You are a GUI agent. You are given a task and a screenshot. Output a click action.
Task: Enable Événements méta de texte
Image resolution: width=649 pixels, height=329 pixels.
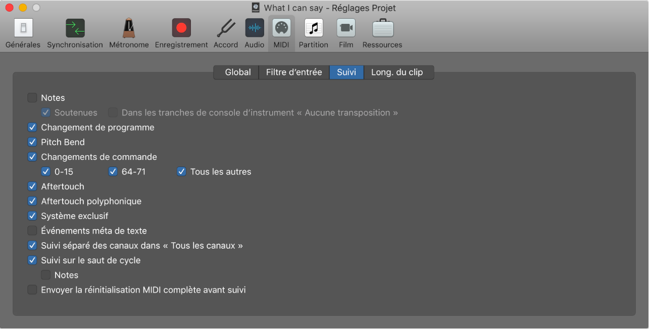coord(32,231)
